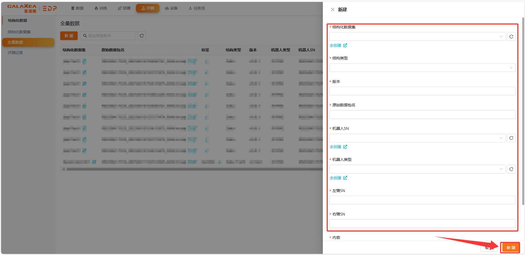This screenshot has height=255, width=525.
Task: Close the 新建 drawer with X icon
Action: click(x=332, y=10)
